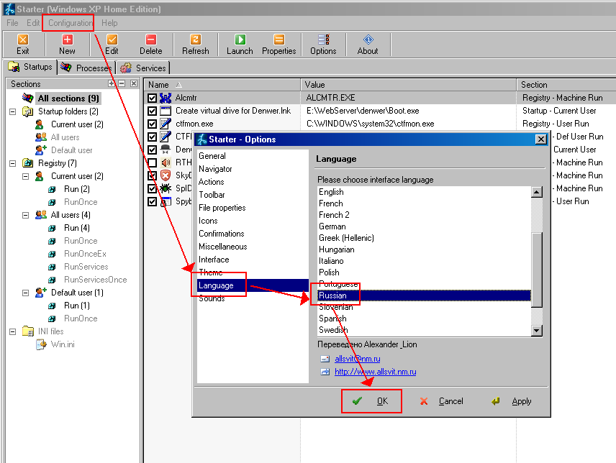This screenshot has height=463, width=616.
Task: Toggle the ctfmon.exe checkbox
Action: pos(153,124)
